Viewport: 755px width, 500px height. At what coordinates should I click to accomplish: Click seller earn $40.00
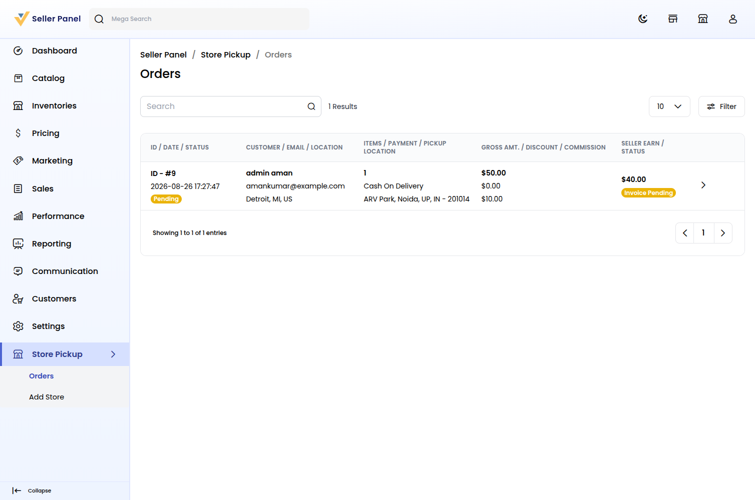pos(634,179)
